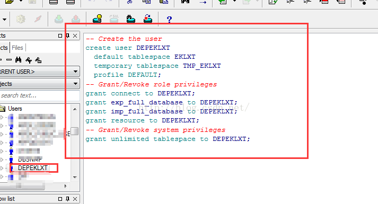The width and height of the screenshot is (378, 204).
Task: Open the dropdown arrow left of Execute gear
Action: click(x=4, y=19)
